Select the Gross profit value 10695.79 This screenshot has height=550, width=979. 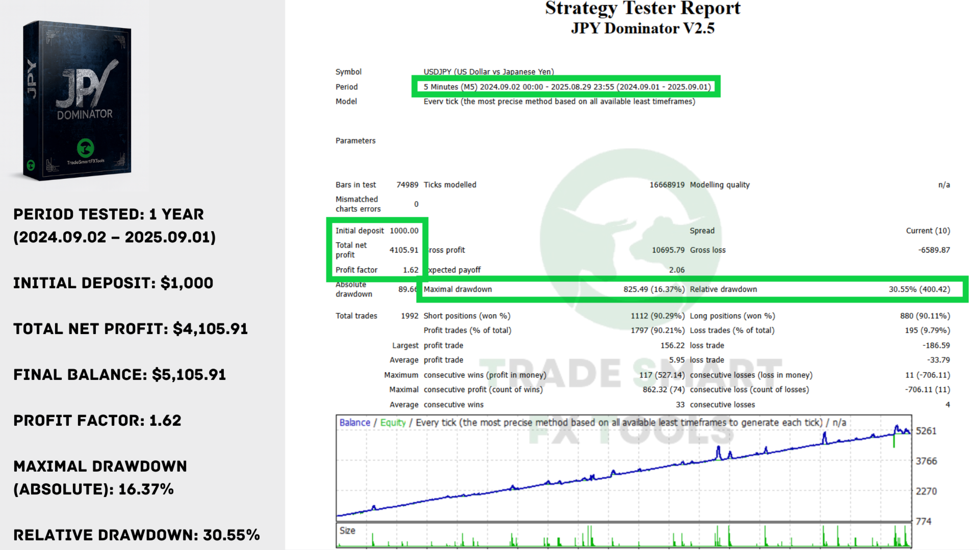[668, 250]
